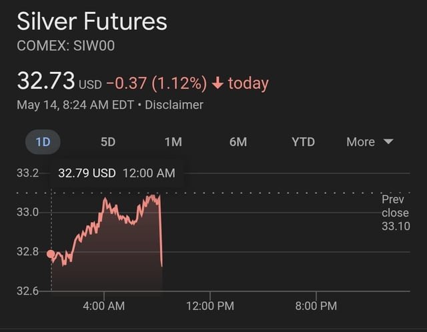Select the 6M range tab
427x332 pixels.
point(238,142)
